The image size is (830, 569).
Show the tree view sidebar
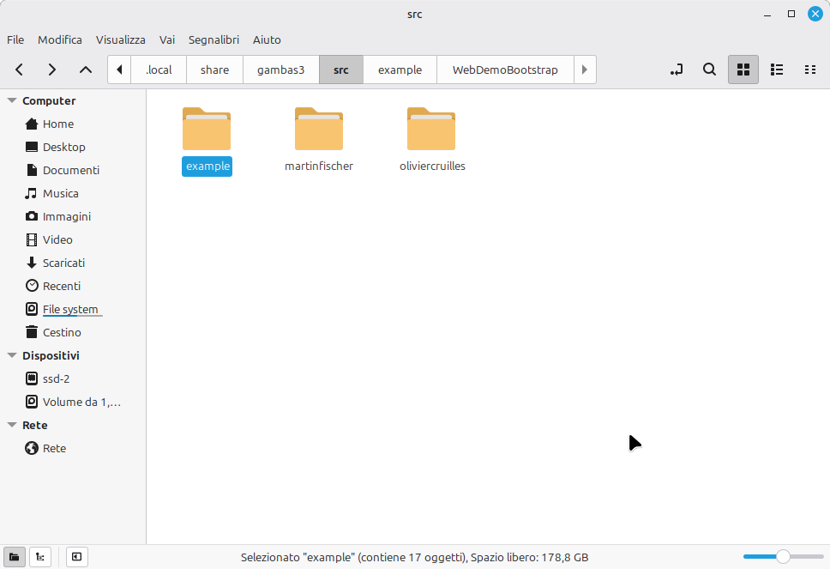pos(40,557)
